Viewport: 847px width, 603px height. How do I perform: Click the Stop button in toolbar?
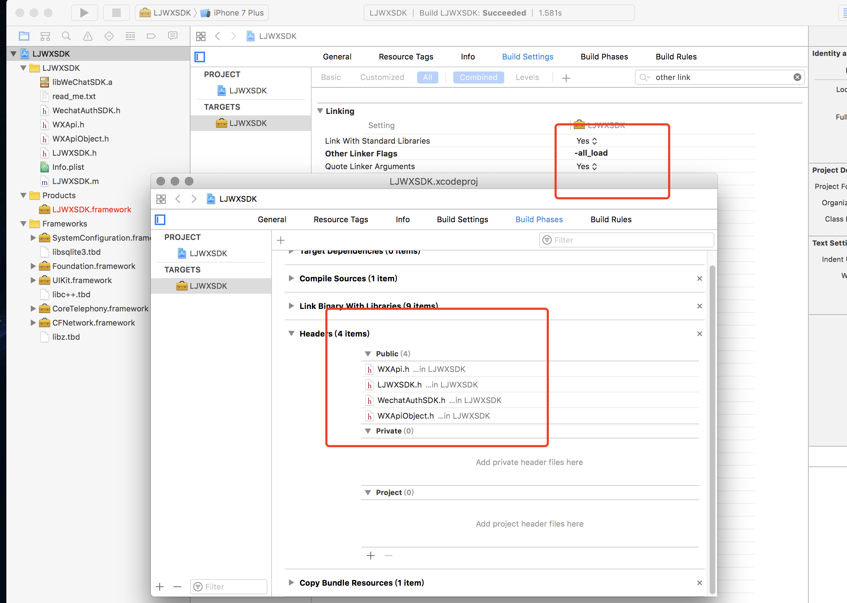coord(116,13)
